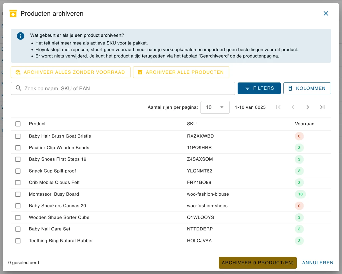Select the Snack Cup Spill-proof checkbox
Viewport: 342px width, 274px height.
coord(18,171)
